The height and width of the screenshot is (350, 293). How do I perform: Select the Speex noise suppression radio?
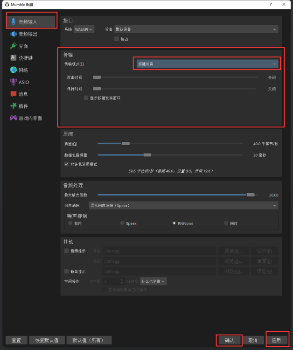[123, 224]
